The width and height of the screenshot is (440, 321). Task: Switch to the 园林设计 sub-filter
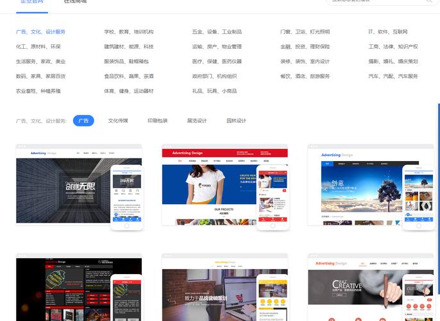(236, 121)
